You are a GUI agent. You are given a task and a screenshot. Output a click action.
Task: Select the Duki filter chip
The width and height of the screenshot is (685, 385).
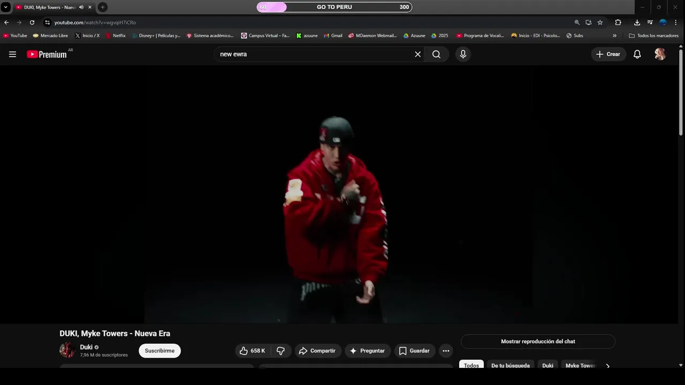click(x=547, y=365)
